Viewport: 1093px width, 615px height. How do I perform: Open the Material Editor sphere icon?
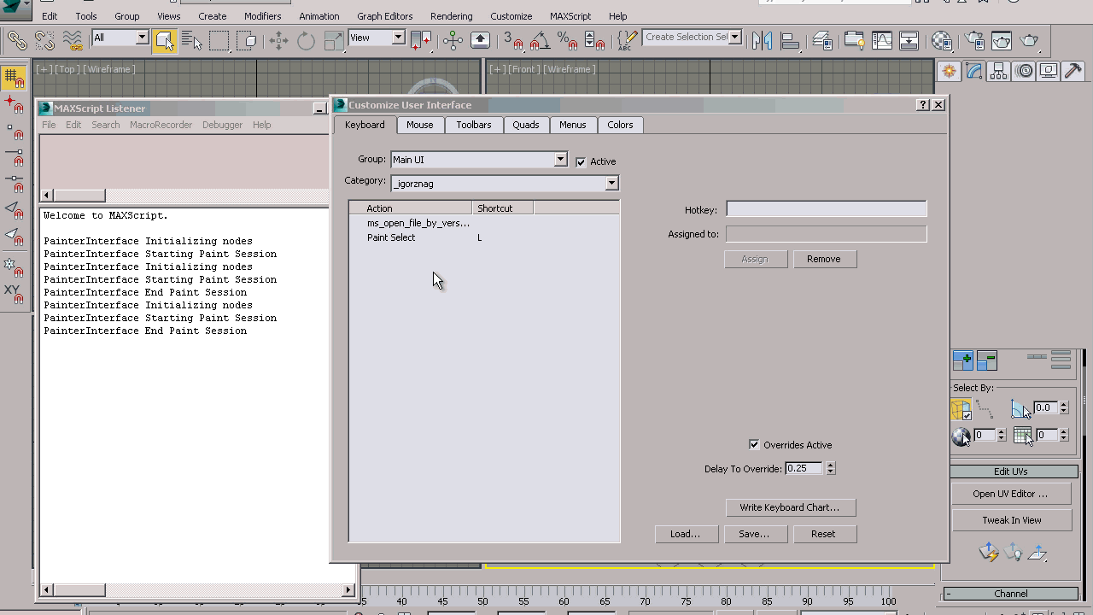point(941,40)
